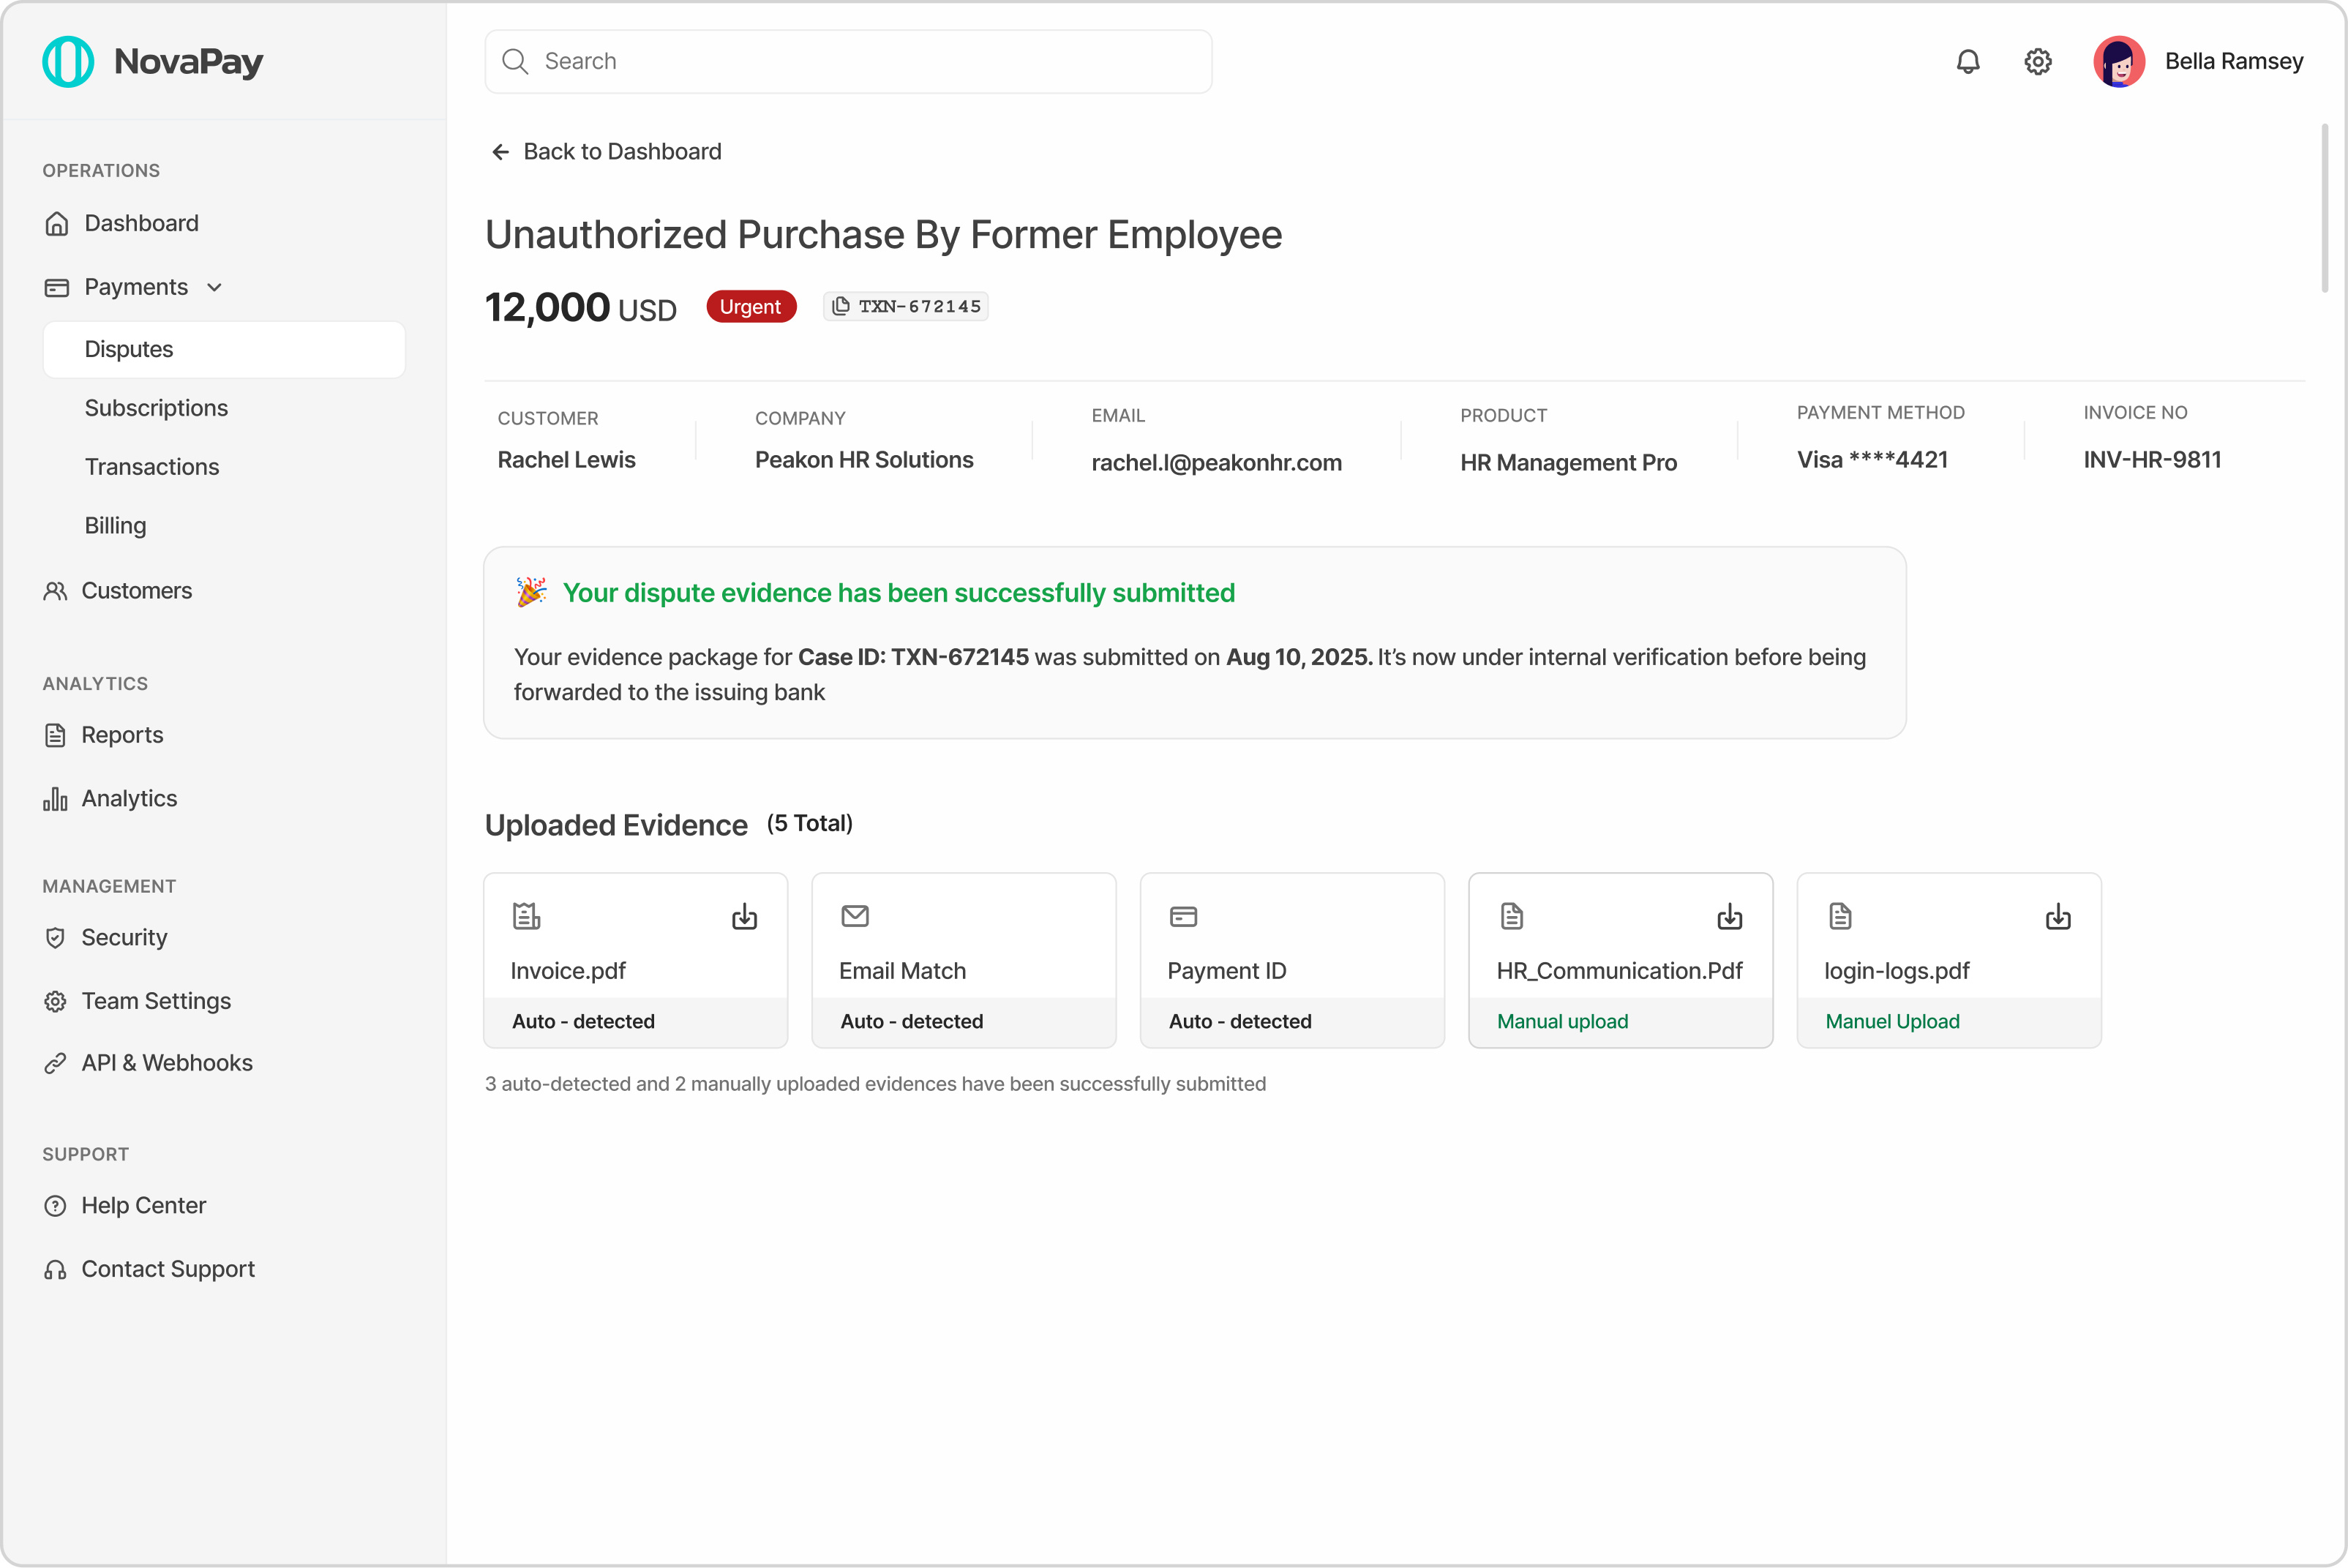Open the Help Center
Viewport: 2348px width, 1568px height.
(143, 1205)
